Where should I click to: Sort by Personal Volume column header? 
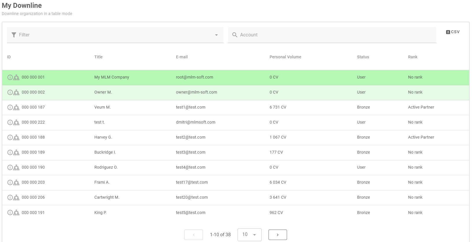coord(285,57)
